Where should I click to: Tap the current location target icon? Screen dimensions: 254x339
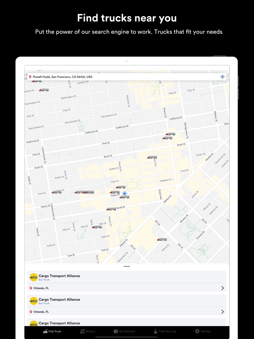click(222, 77)
